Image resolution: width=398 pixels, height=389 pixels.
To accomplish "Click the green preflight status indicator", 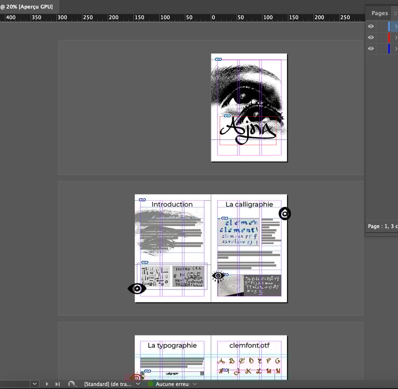I will pos(150,384).
